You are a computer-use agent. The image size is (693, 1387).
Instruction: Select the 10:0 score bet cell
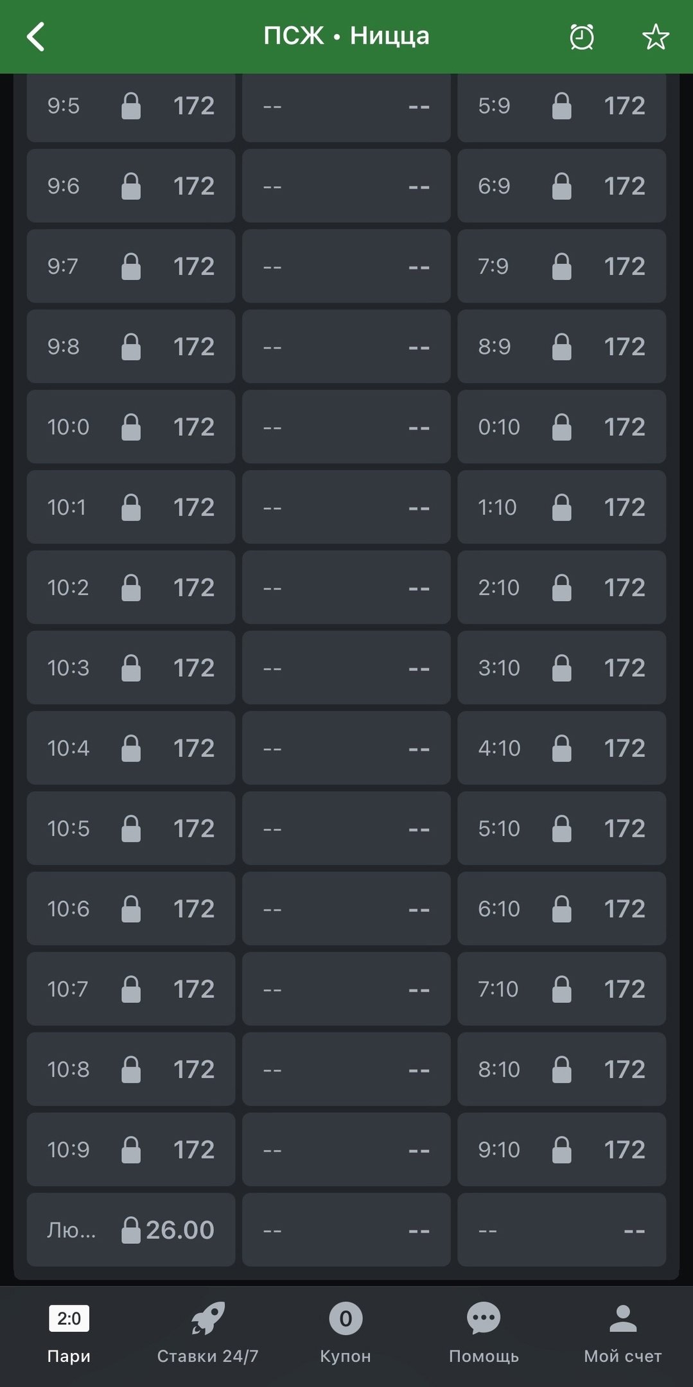(131, 427)
